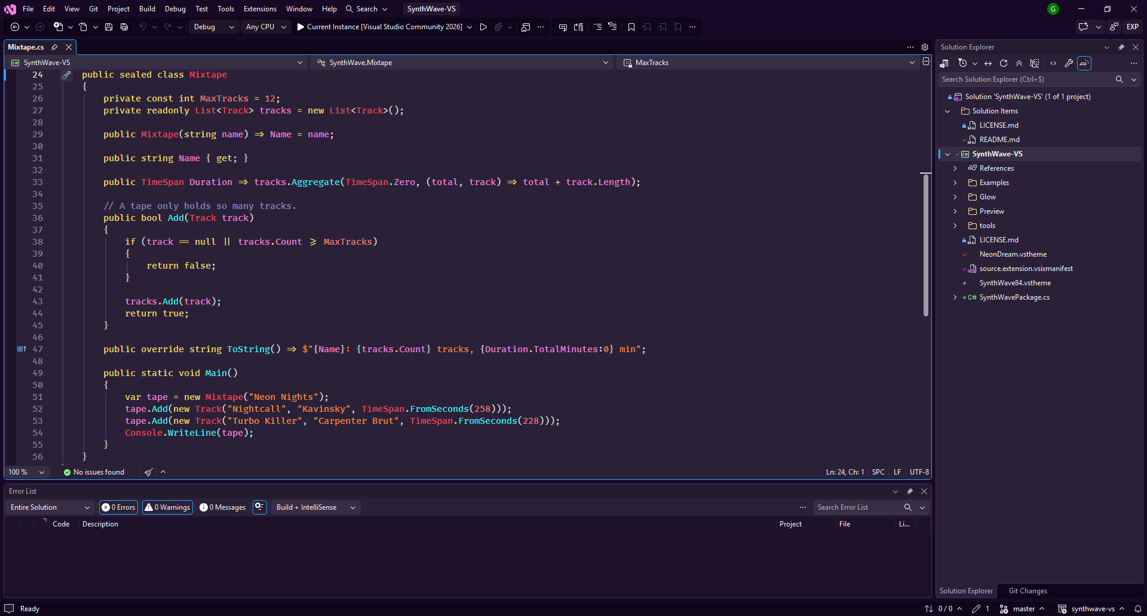This screenshot has width=1147, height=616.
Task: Expand the Examples folder node
Action: point(955,183)
